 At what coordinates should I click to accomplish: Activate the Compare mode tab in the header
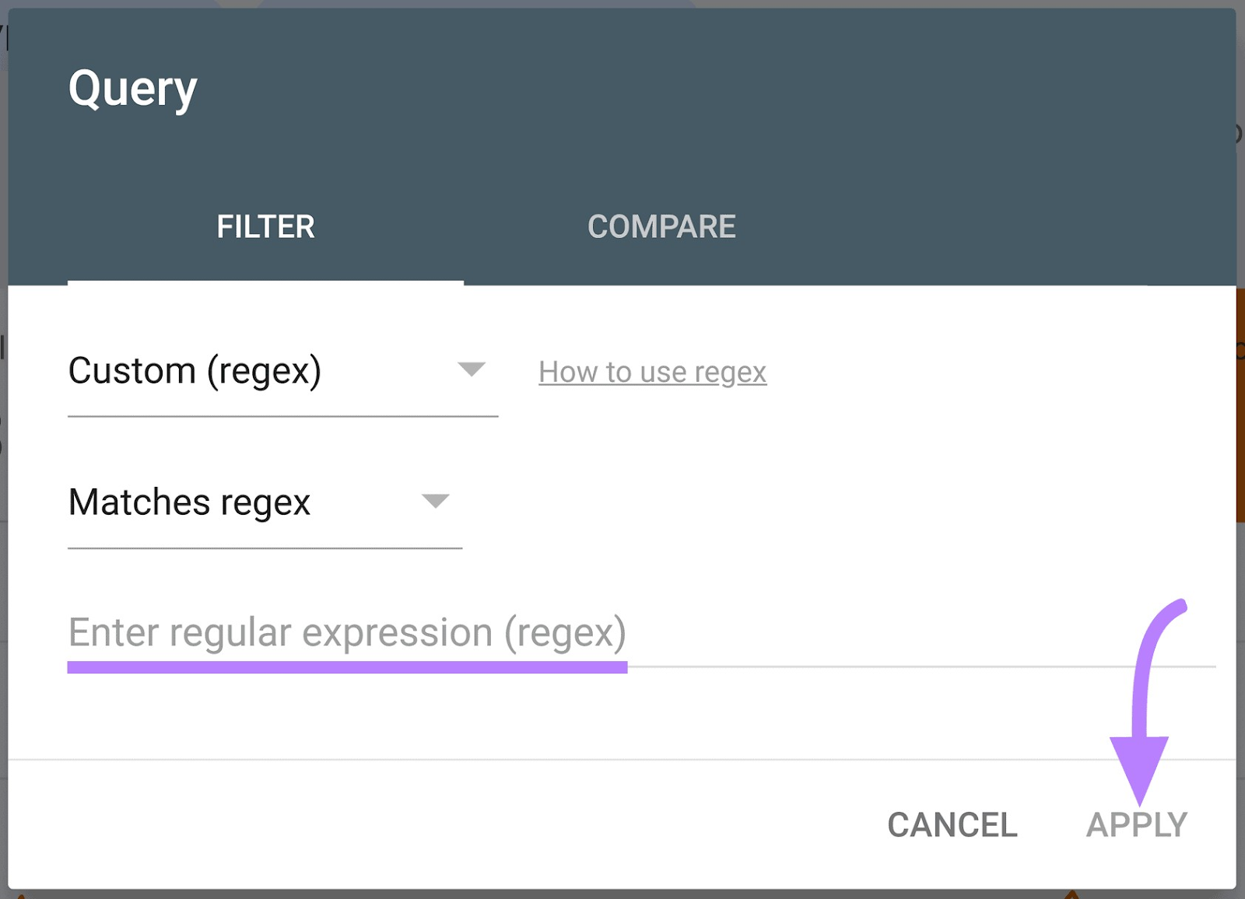tap(661, 227)
